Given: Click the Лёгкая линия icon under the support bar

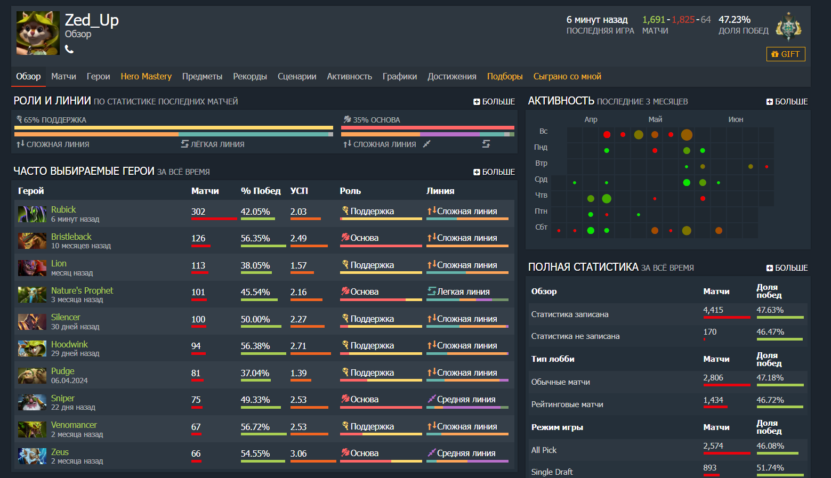Looking at the screenshot, I should point(185,144).
